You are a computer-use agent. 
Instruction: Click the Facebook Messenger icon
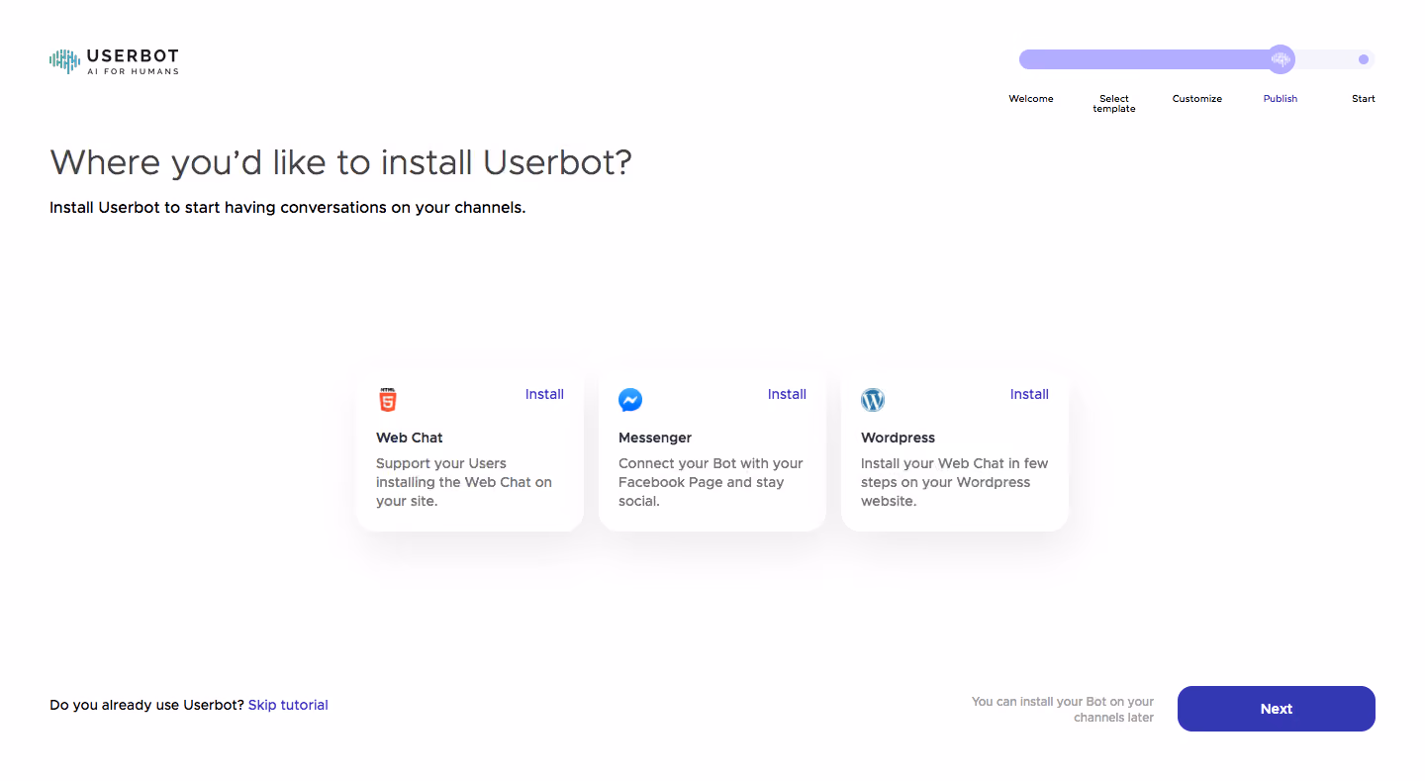[x=630, y=400]
